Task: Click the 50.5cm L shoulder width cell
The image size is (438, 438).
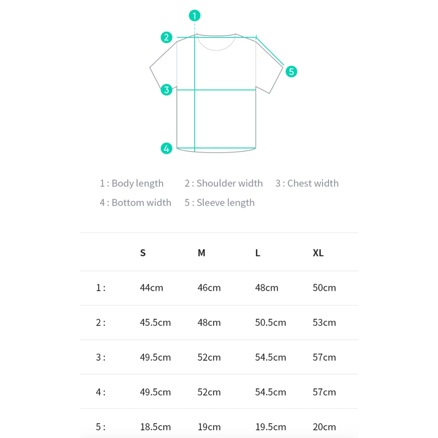Action: (x=270, y=323)
